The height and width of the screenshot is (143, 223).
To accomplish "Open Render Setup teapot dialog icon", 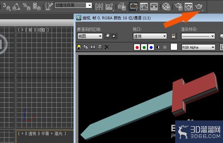I will (x=178, y=7).
